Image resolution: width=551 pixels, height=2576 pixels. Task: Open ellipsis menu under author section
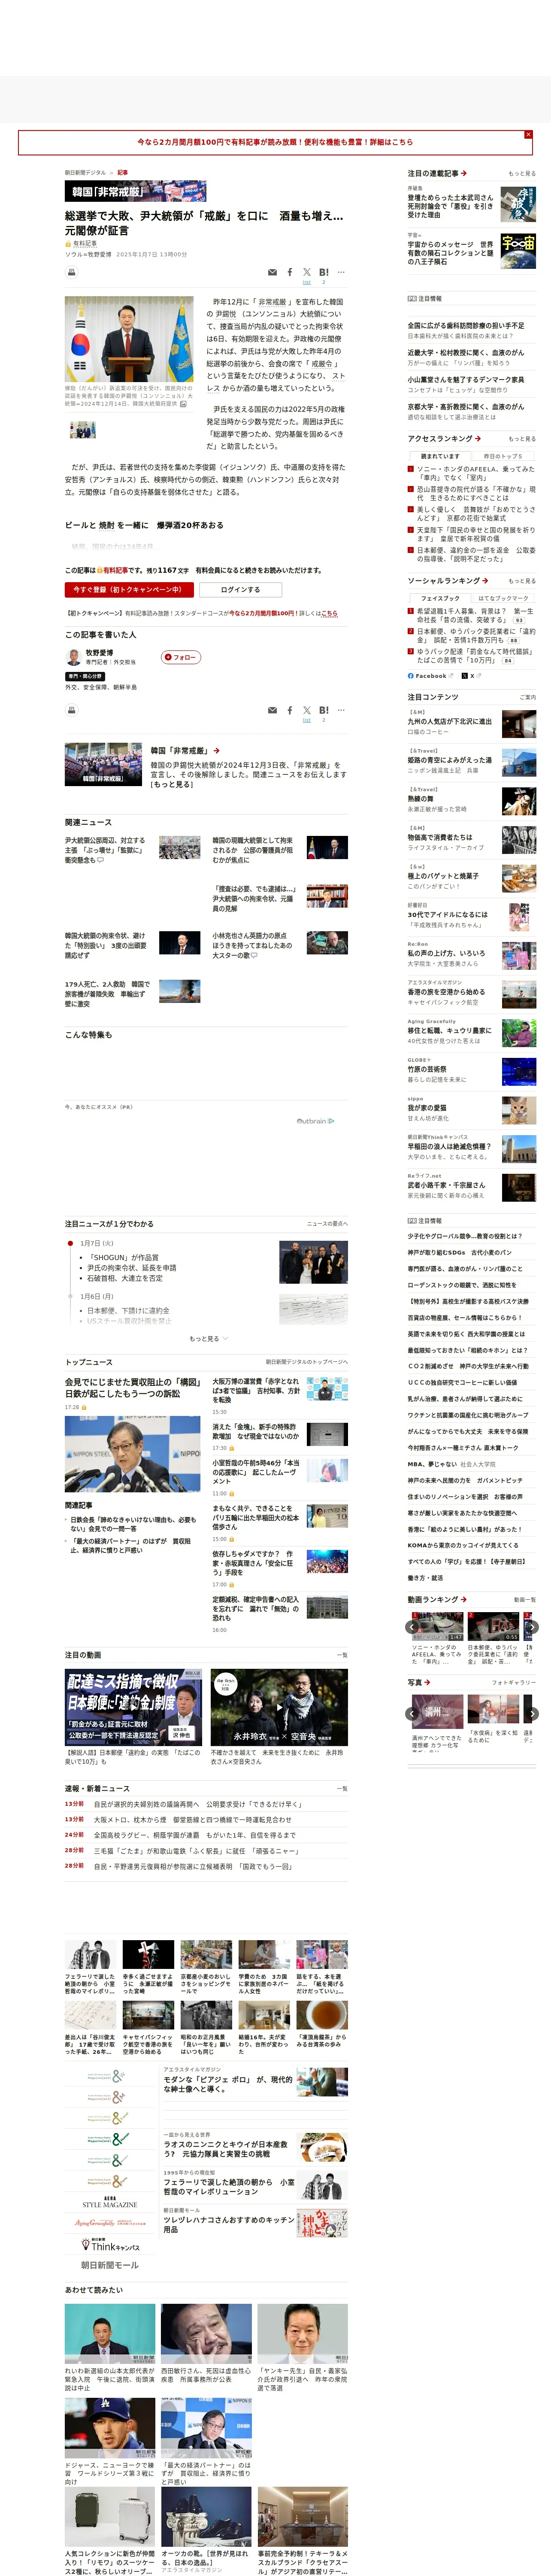tap(341, 710)
